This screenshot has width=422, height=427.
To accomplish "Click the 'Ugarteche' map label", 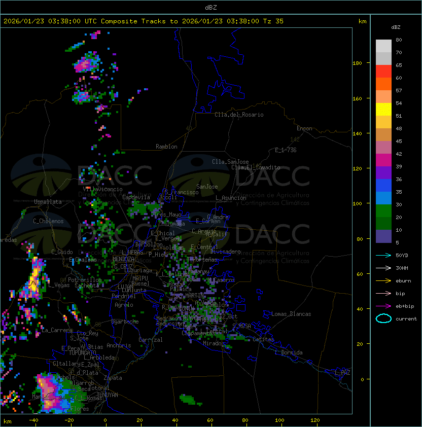I will [x=125, y=322].
